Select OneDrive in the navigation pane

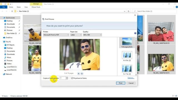9,37
